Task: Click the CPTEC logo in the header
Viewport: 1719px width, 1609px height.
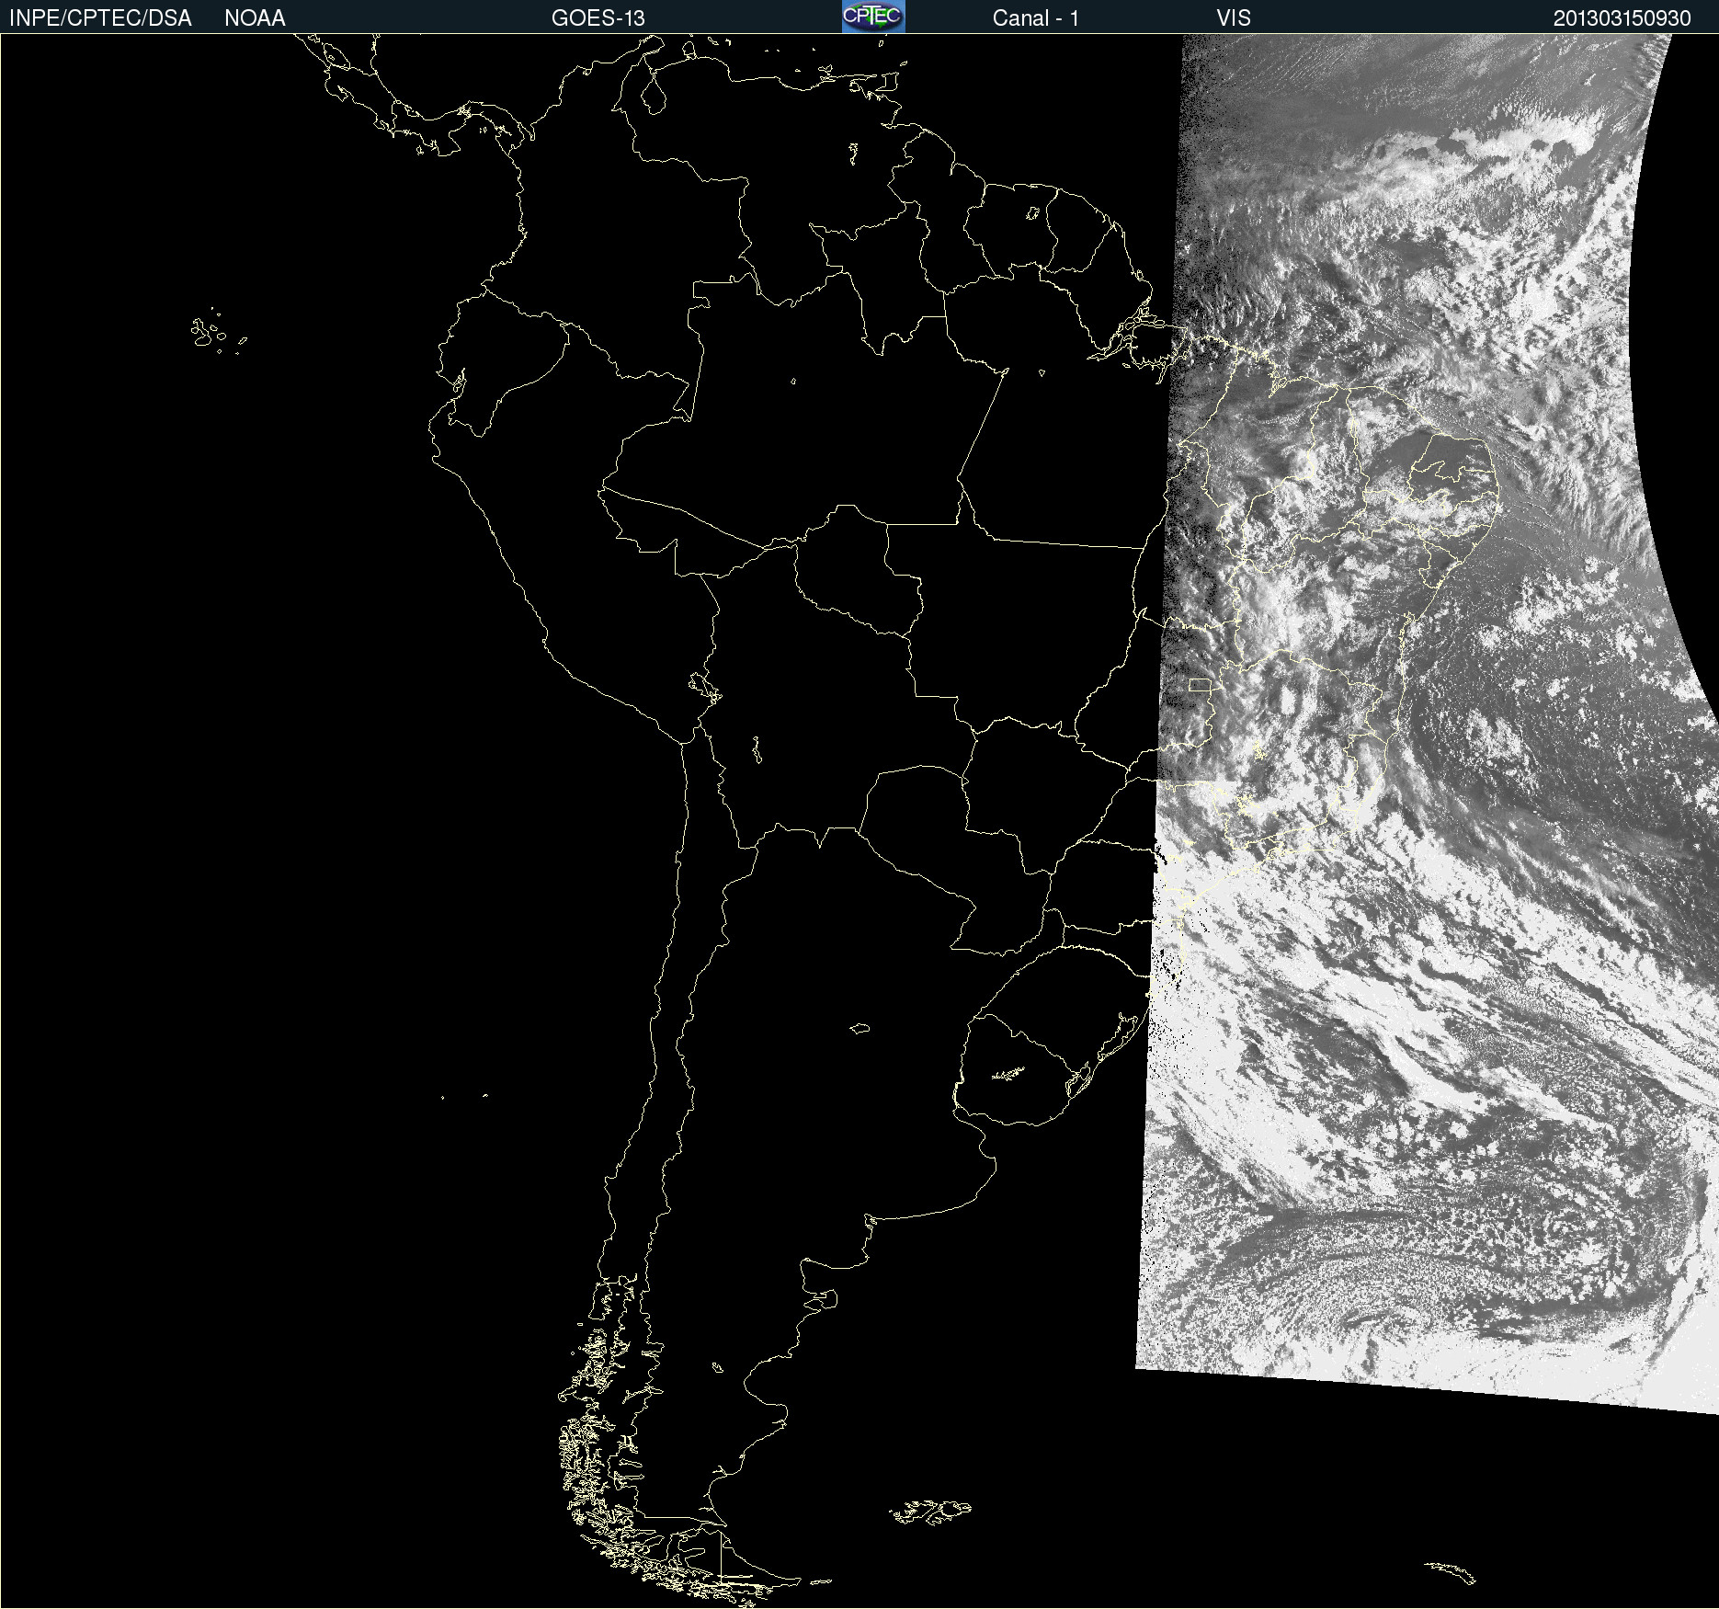Action: pyautogui.click(x=873, y=17)
